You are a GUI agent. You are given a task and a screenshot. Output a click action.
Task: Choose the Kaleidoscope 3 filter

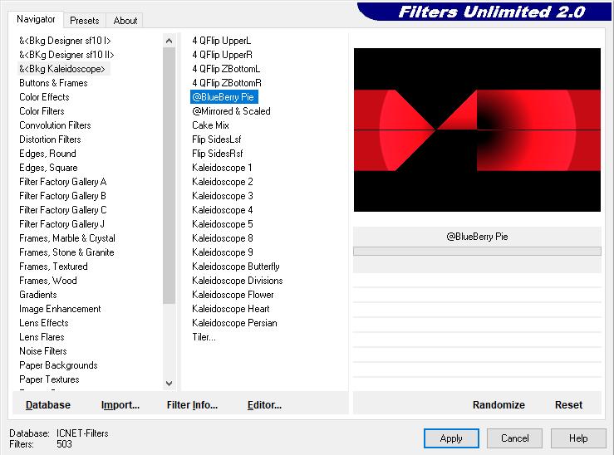[x=223, y=196]
